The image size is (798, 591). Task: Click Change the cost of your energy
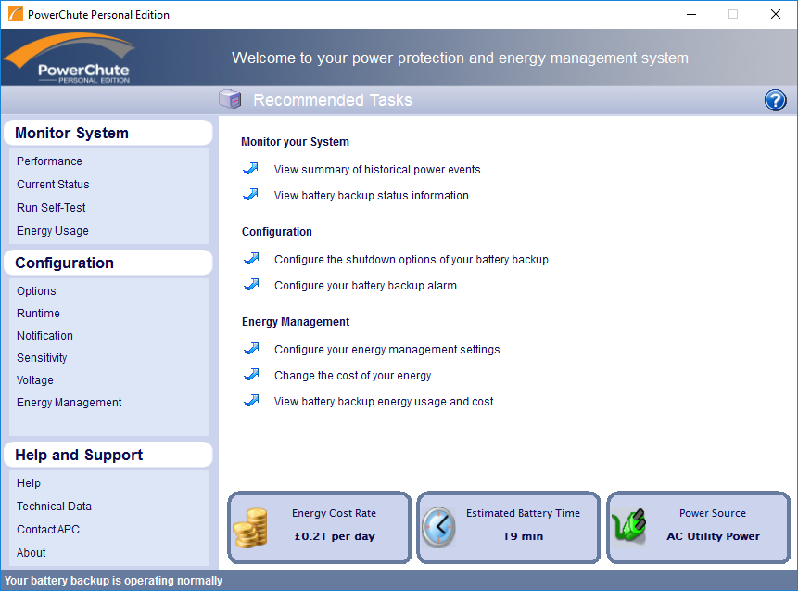[353, 376]
